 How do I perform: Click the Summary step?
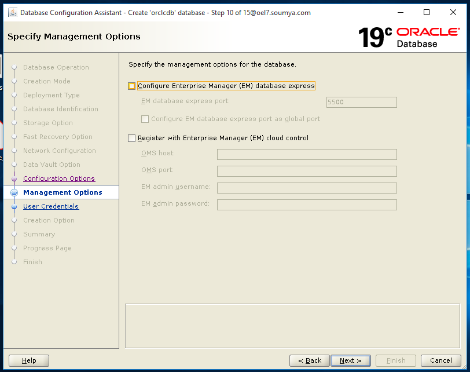tap(39, 234)
